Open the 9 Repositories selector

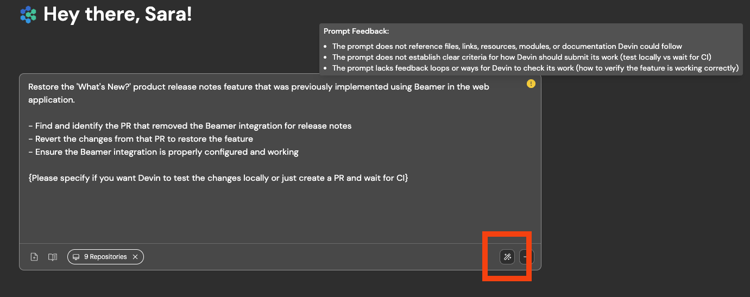click(105, 257)
